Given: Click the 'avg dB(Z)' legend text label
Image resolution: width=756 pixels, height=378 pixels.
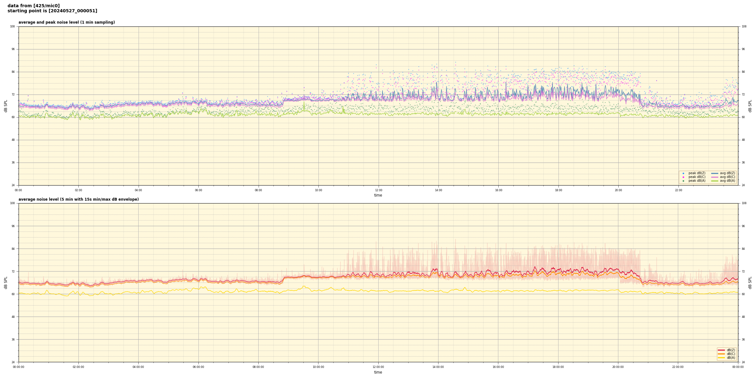Looking at the screenshot, I should [727, 173].
